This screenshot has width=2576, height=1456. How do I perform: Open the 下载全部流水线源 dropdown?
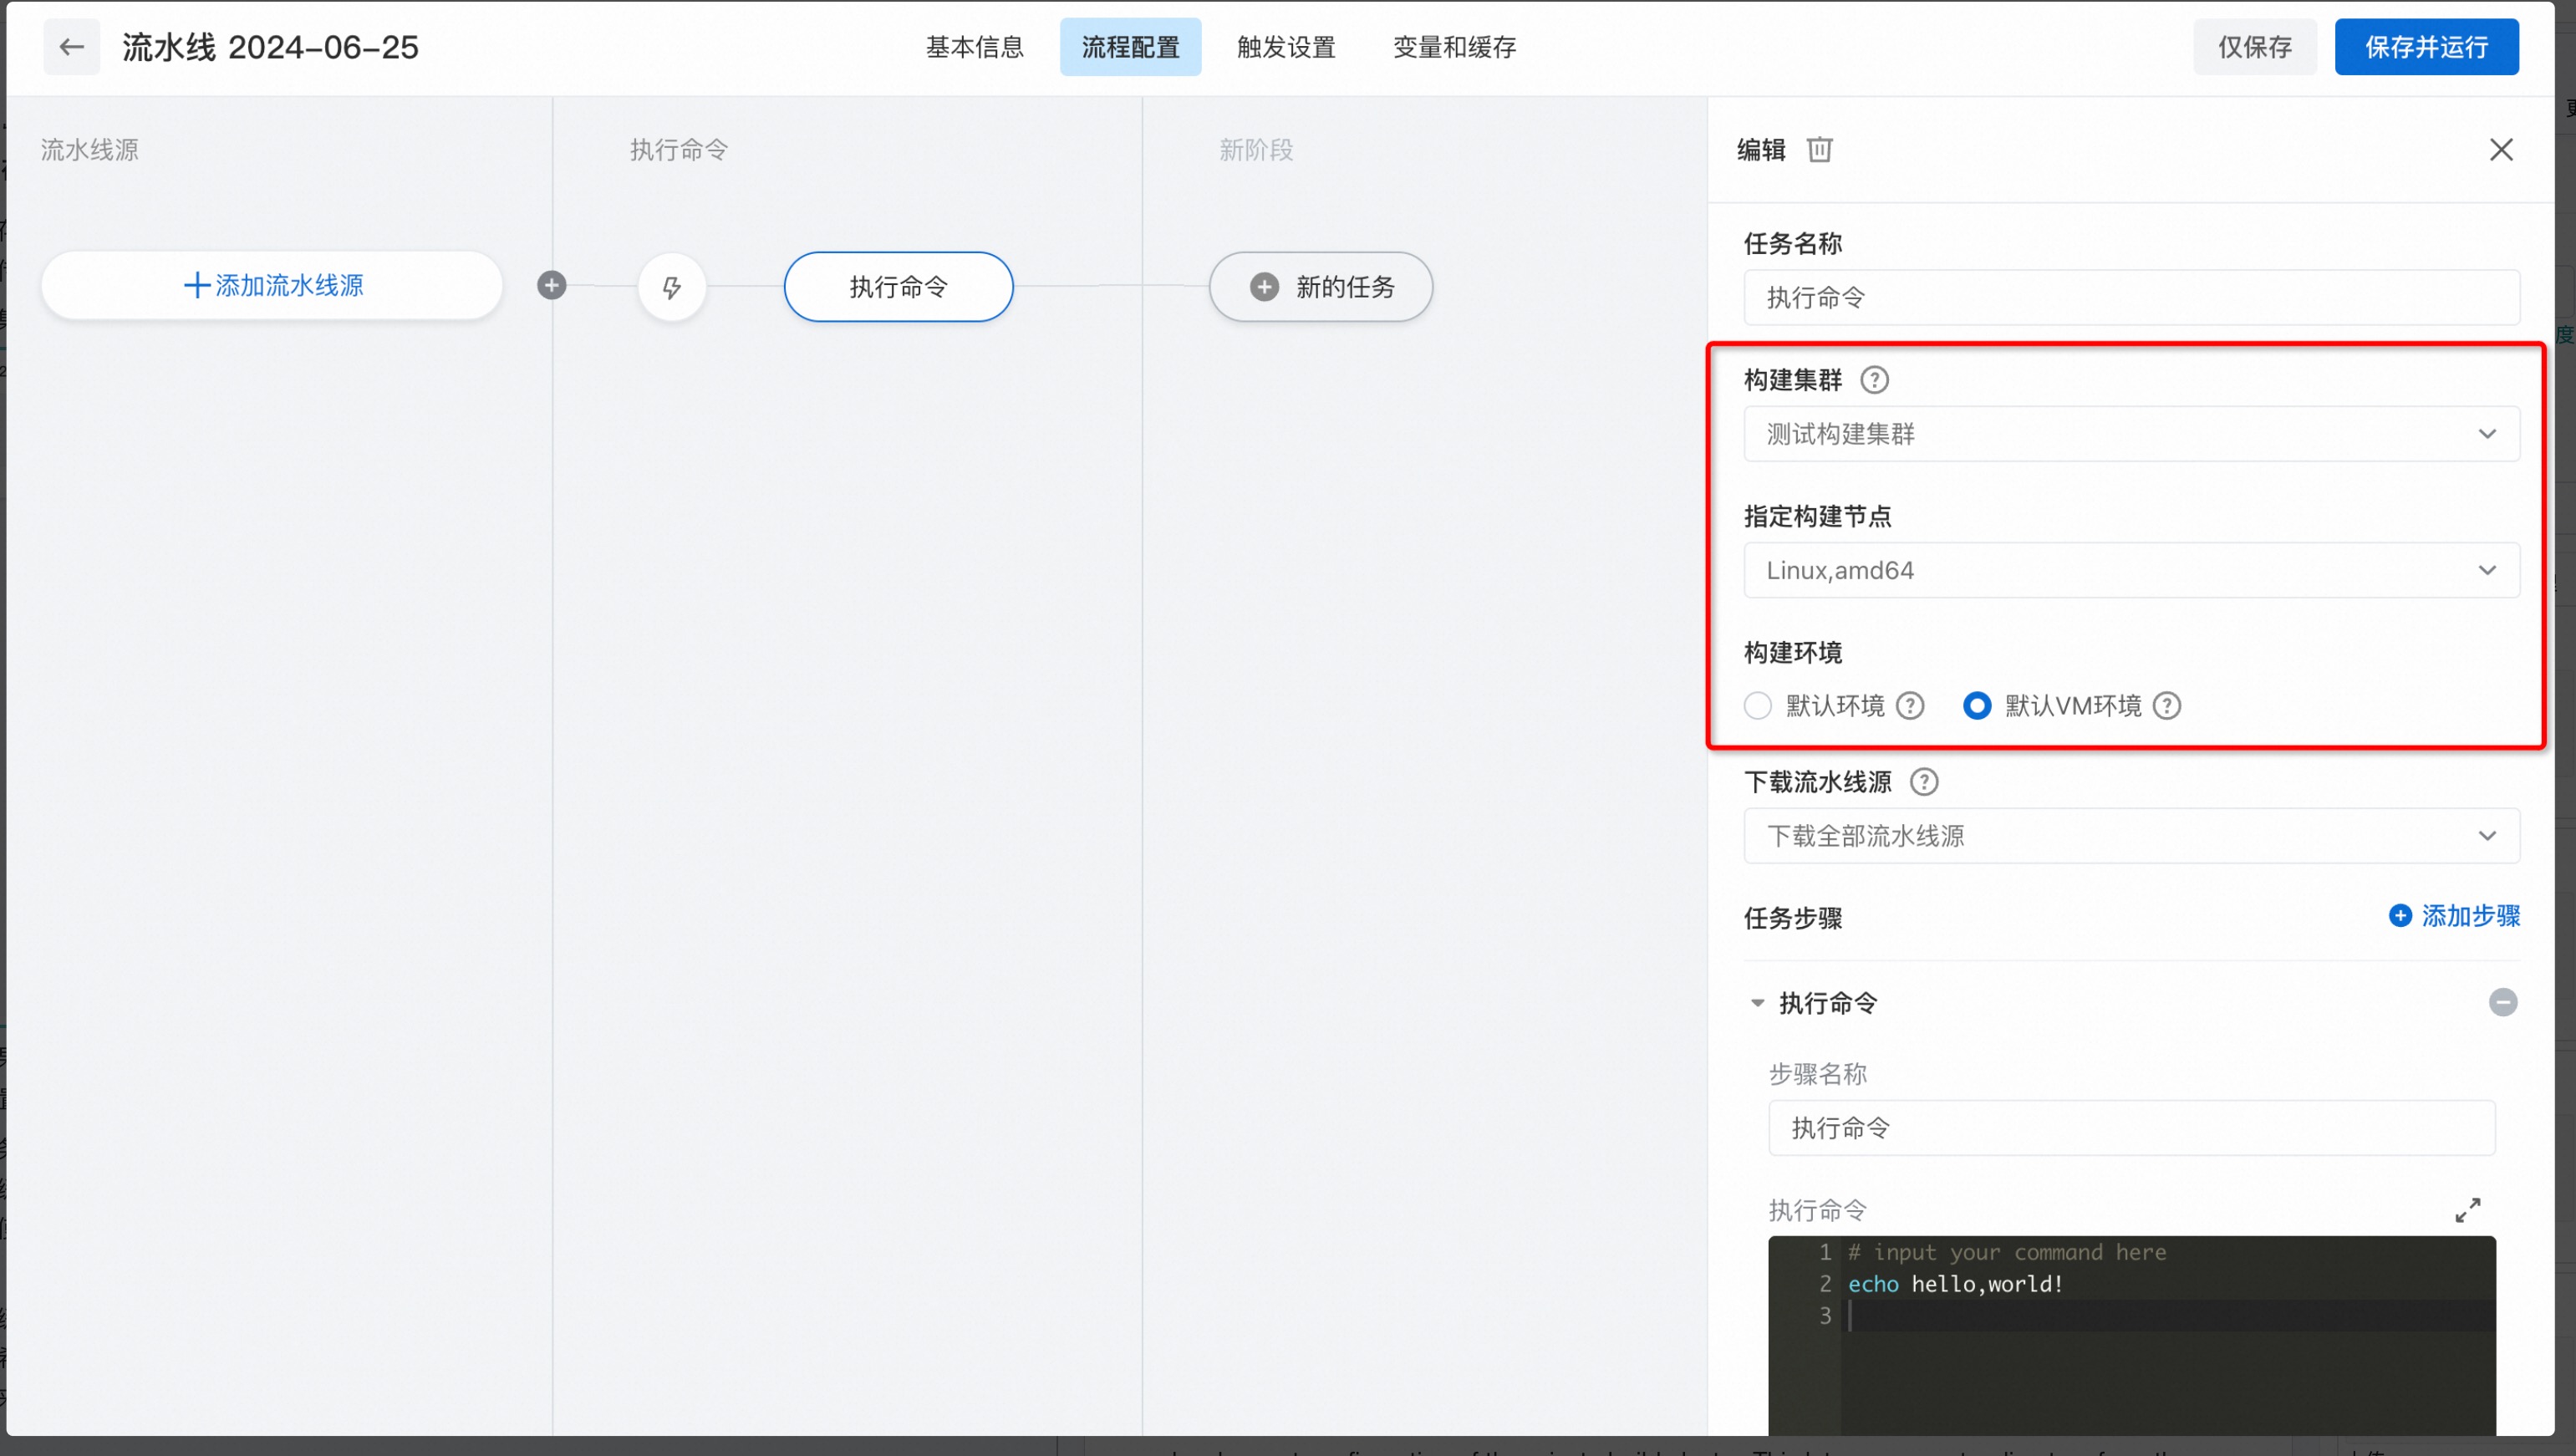click(x=2131, y=836)
